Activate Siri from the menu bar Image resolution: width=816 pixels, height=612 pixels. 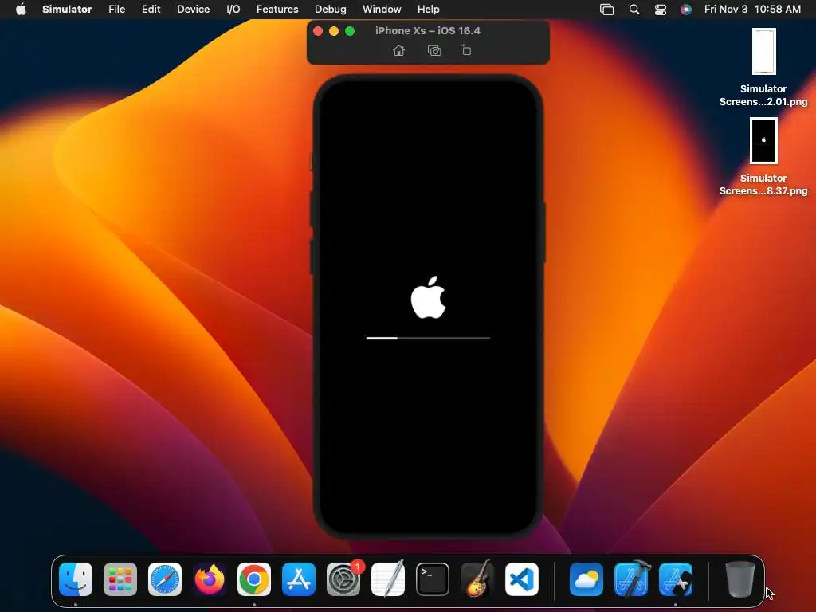click(686, 10)
